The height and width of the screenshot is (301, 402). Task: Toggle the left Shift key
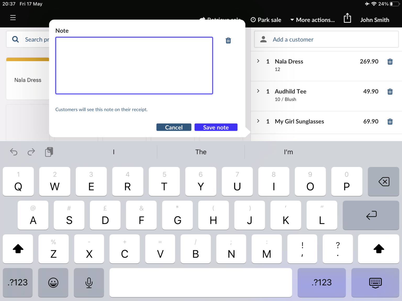pyautogui.click(x=18, y=249)
